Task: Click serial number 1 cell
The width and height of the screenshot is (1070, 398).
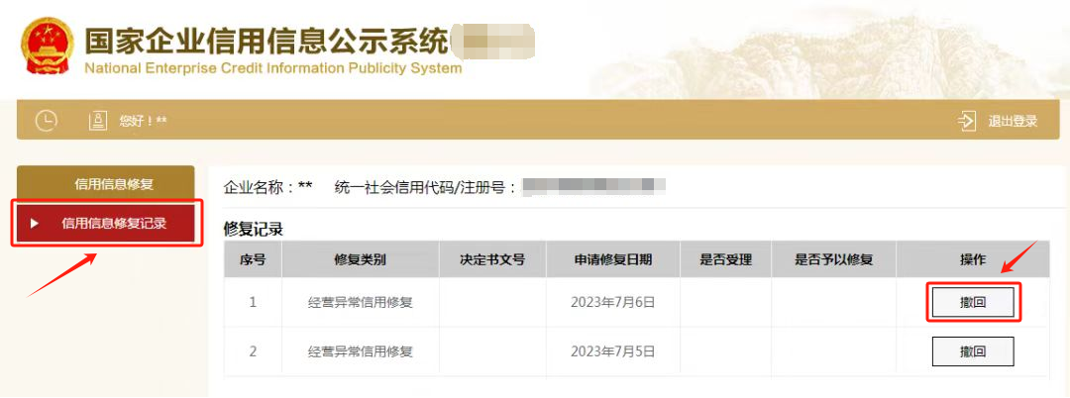Action: [x=253, y=302]
